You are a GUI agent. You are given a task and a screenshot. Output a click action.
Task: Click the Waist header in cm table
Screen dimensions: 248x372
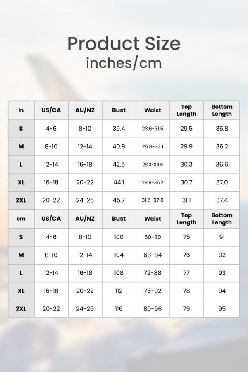(x=153, y=219)
